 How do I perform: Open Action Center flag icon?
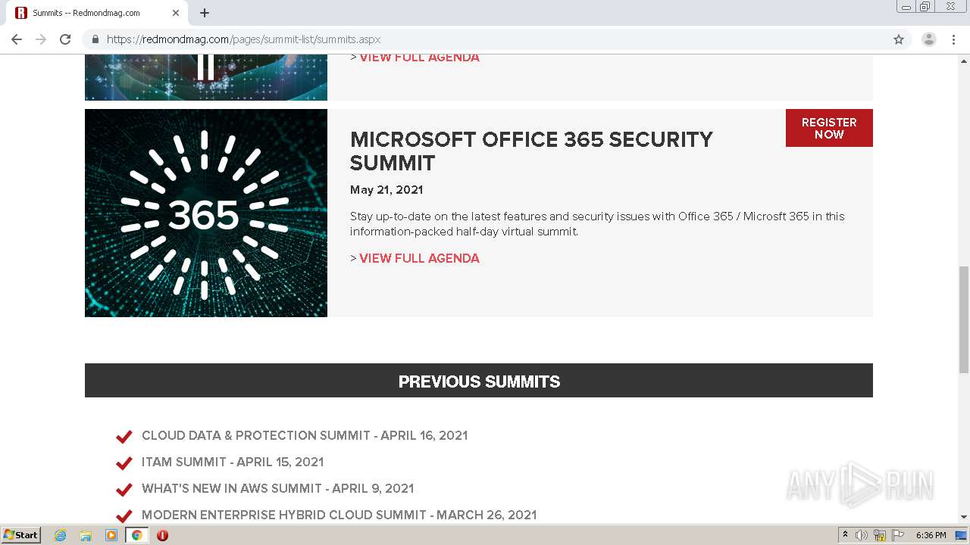pos(898,535)
